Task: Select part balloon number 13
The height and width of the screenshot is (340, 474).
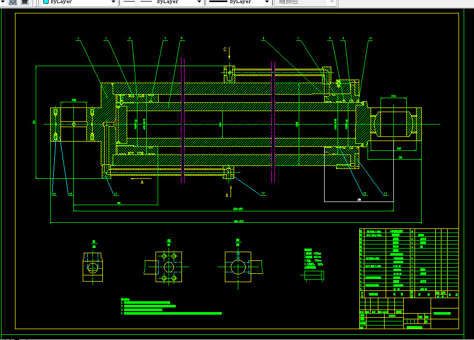Action: click(x=263, y=193)
